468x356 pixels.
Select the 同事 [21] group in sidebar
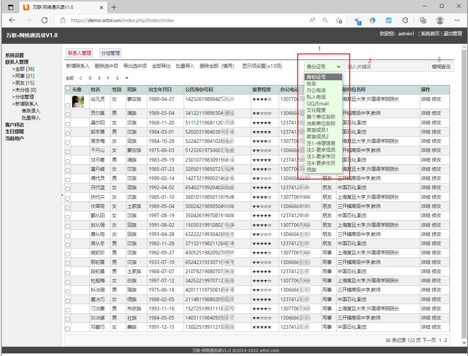(25, 76)
